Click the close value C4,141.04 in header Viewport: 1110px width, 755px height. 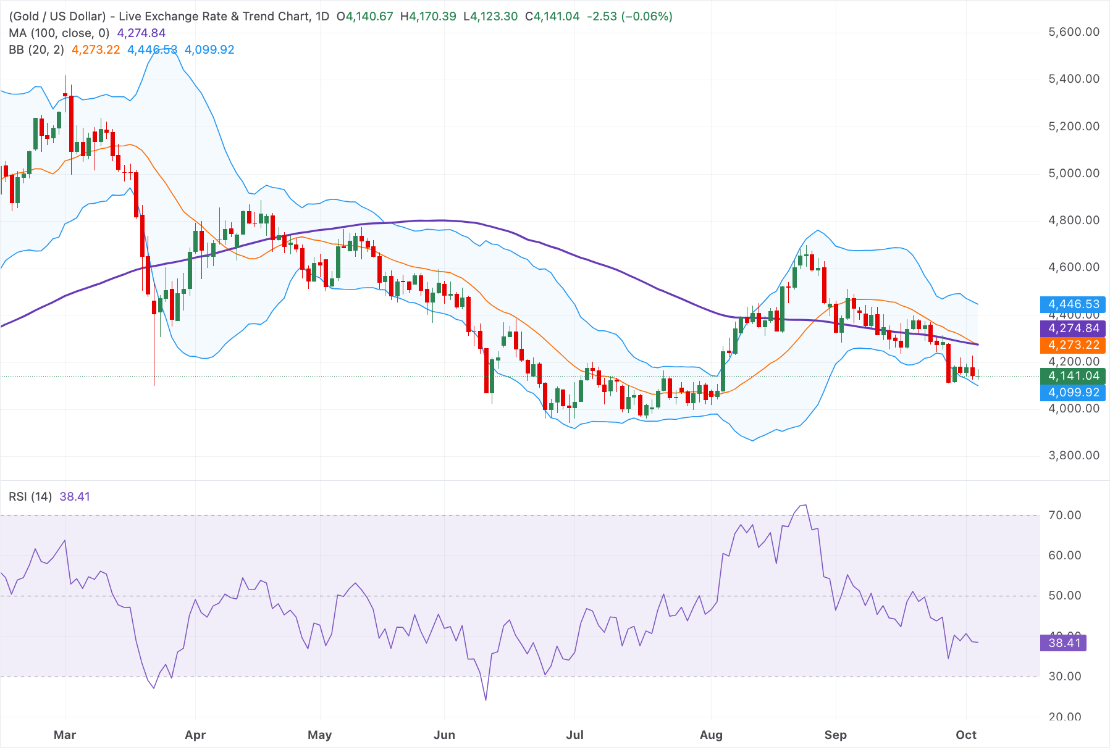tap(552, 16)
